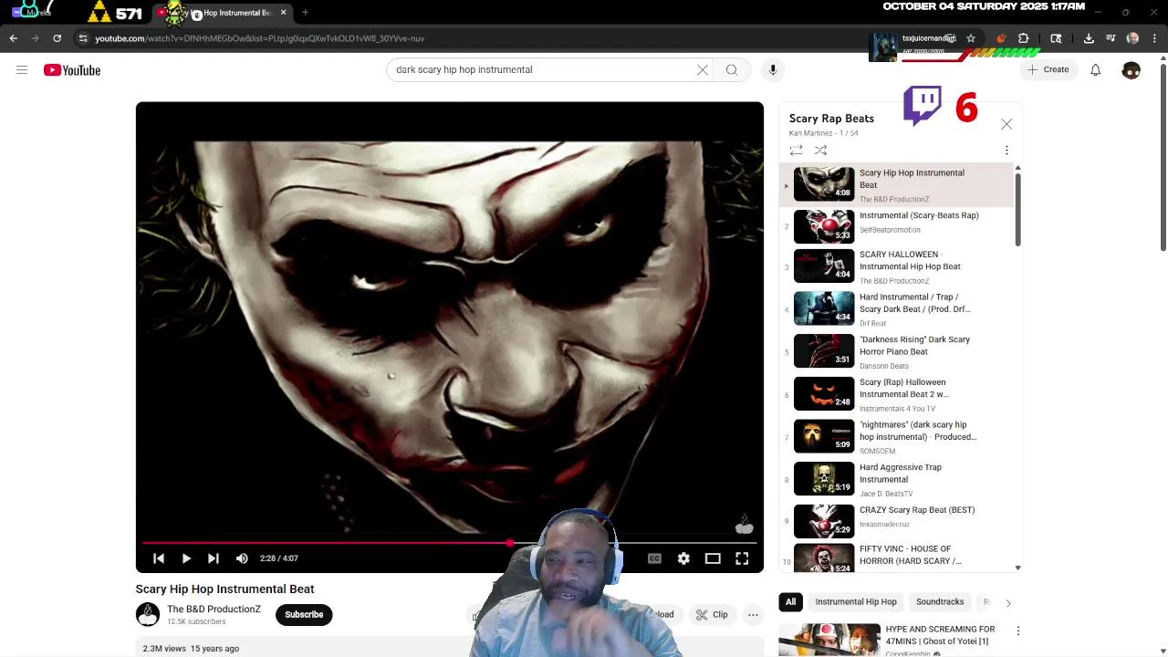Open Kari Martinez playlist owner link
The image size is (1168, 657).
click(x=810, y=133)
